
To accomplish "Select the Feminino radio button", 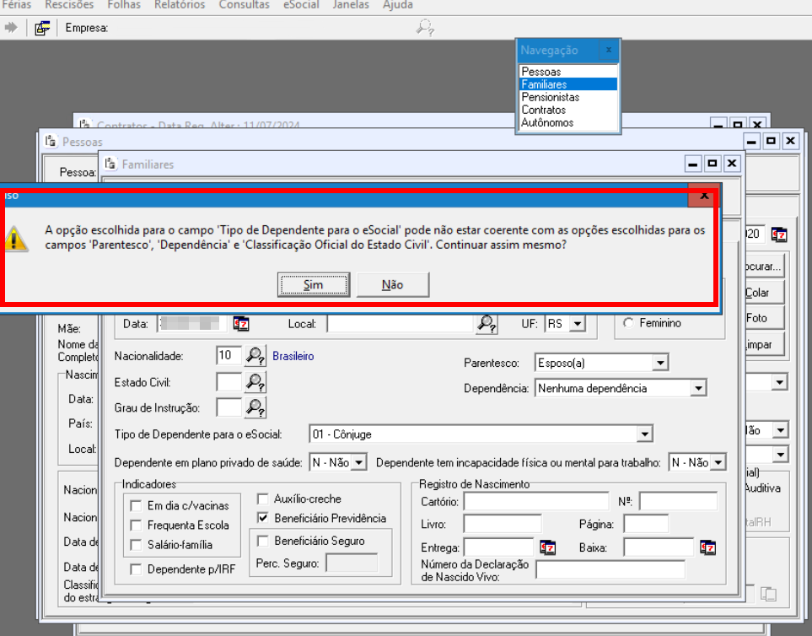I will 628,323.
